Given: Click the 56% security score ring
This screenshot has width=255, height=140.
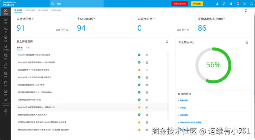Looking at the screenshot, I should tap(213, 65).
